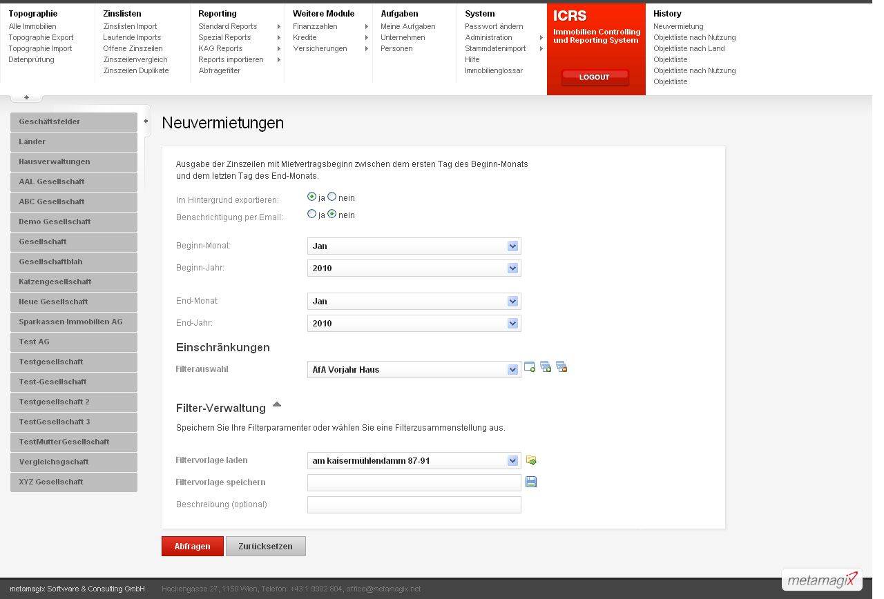Viewport: 884px width, 599px height.
Task: Select XYZ Gesellschaft in the sidebar
Action: 74,482
